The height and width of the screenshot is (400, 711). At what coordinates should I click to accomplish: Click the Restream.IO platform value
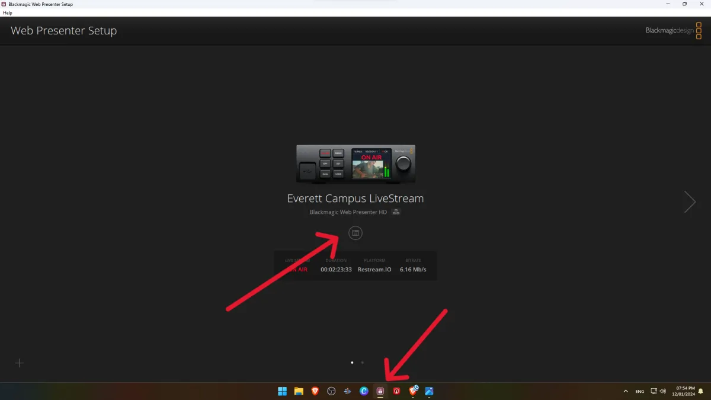374,269
